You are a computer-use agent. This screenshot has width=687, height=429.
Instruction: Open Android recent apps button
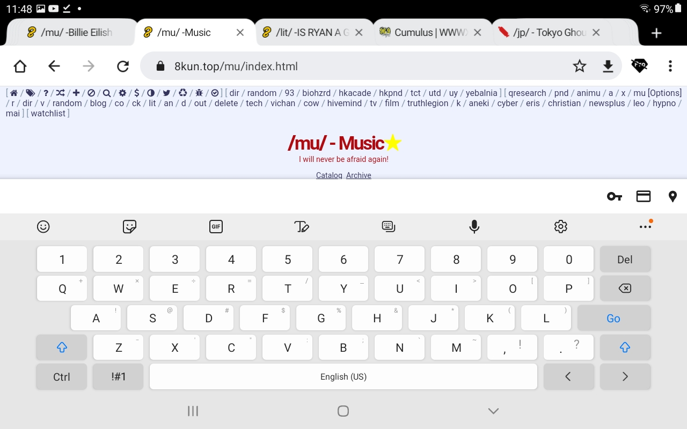pos(193,411)
